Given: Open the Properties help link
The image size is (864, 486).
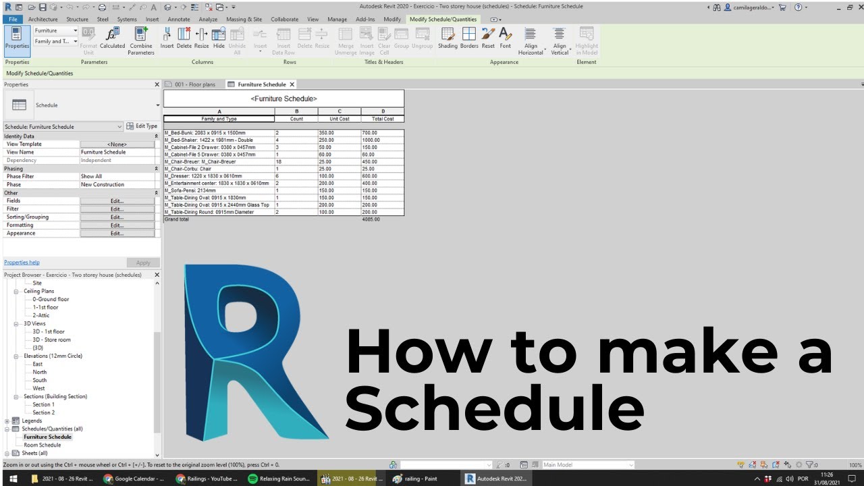Looking at the screenshot, I should [22, 263].
